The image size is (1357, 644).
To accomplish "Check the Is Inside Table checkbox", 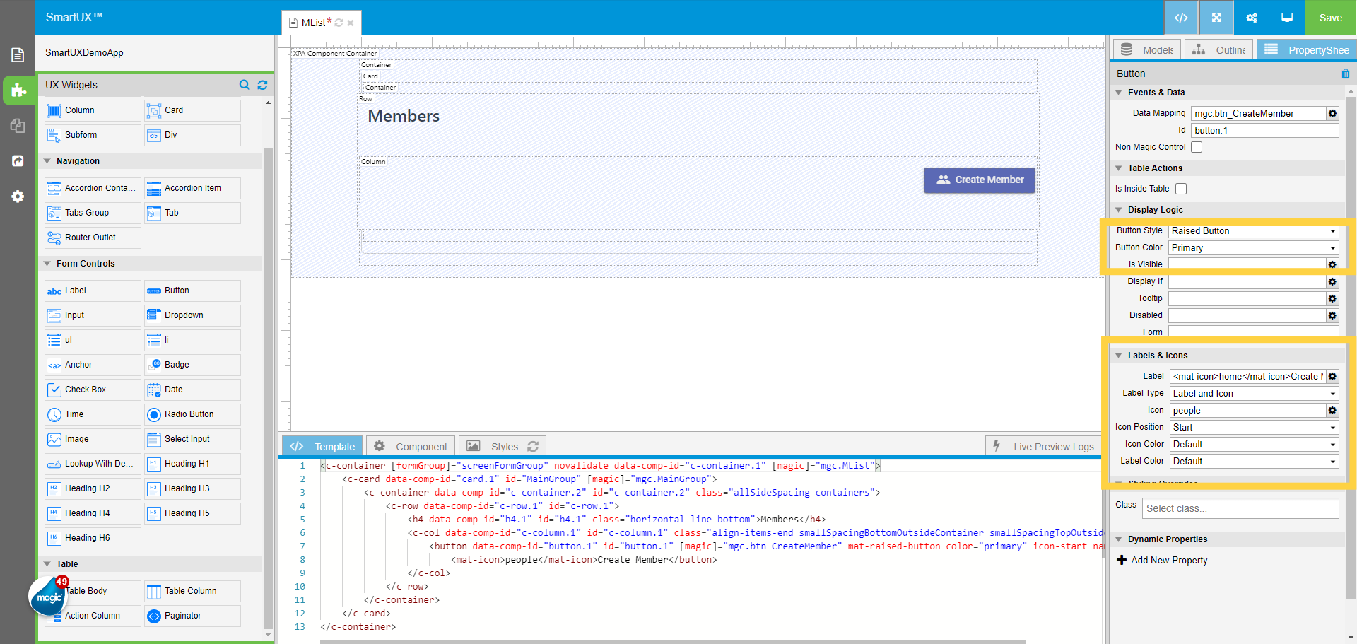I will [1181, 188].
